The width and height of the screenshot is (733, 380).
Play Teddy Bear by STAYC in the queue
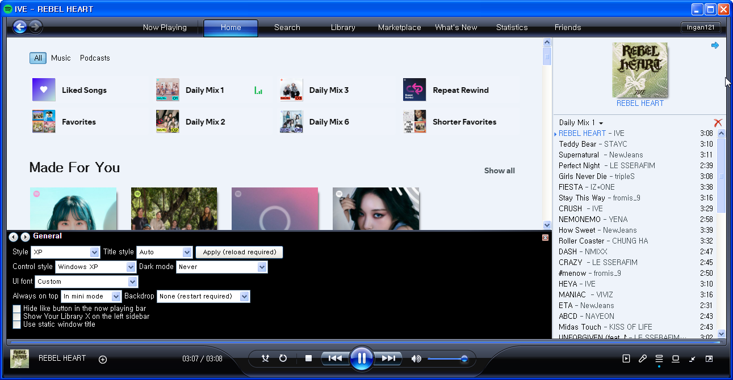[635, 144]
